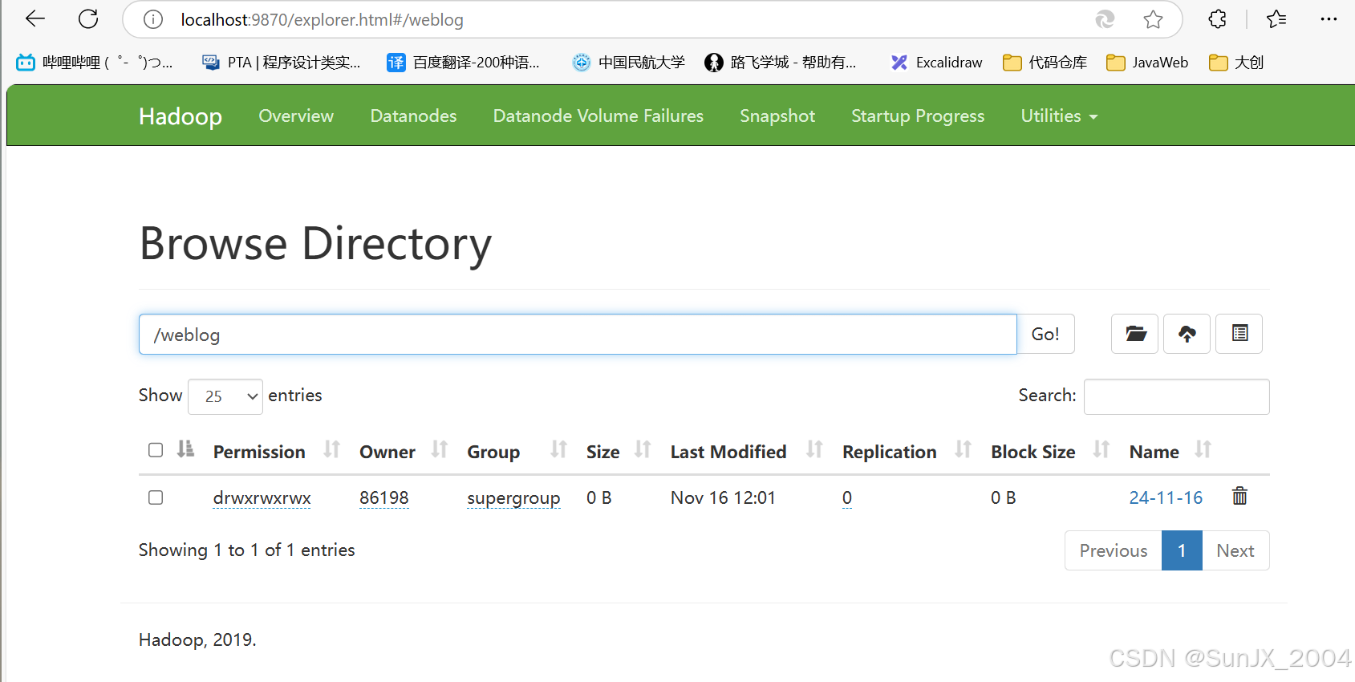Open the Show entries count dropdown

click(x=225, y=396)
